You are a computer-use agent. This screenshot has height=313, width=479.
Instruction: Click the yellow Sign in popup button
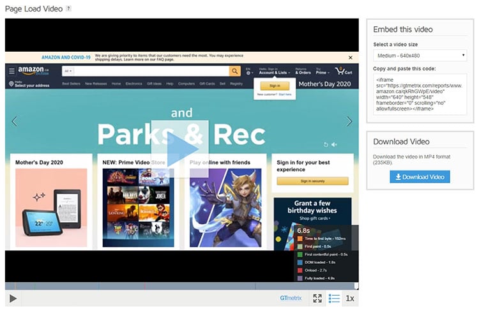275,86
